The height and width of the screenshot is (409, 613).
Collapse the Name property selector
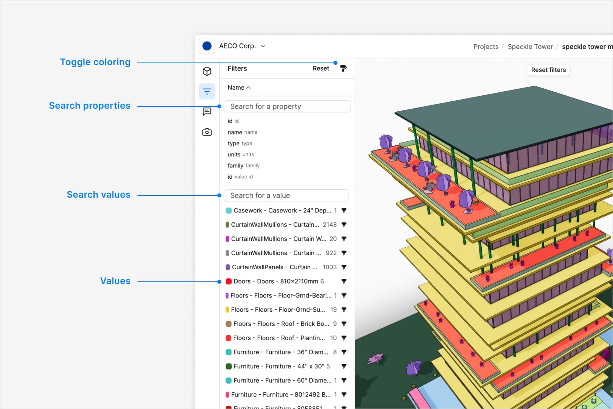(x=239, y=88)
